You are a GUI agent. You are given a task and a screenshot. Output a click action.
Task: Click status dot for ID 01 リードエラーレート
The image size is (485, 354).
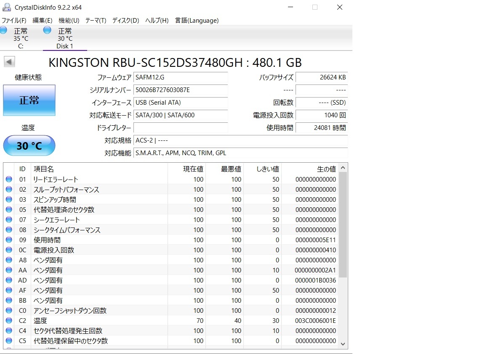click(x=9, y=179)
